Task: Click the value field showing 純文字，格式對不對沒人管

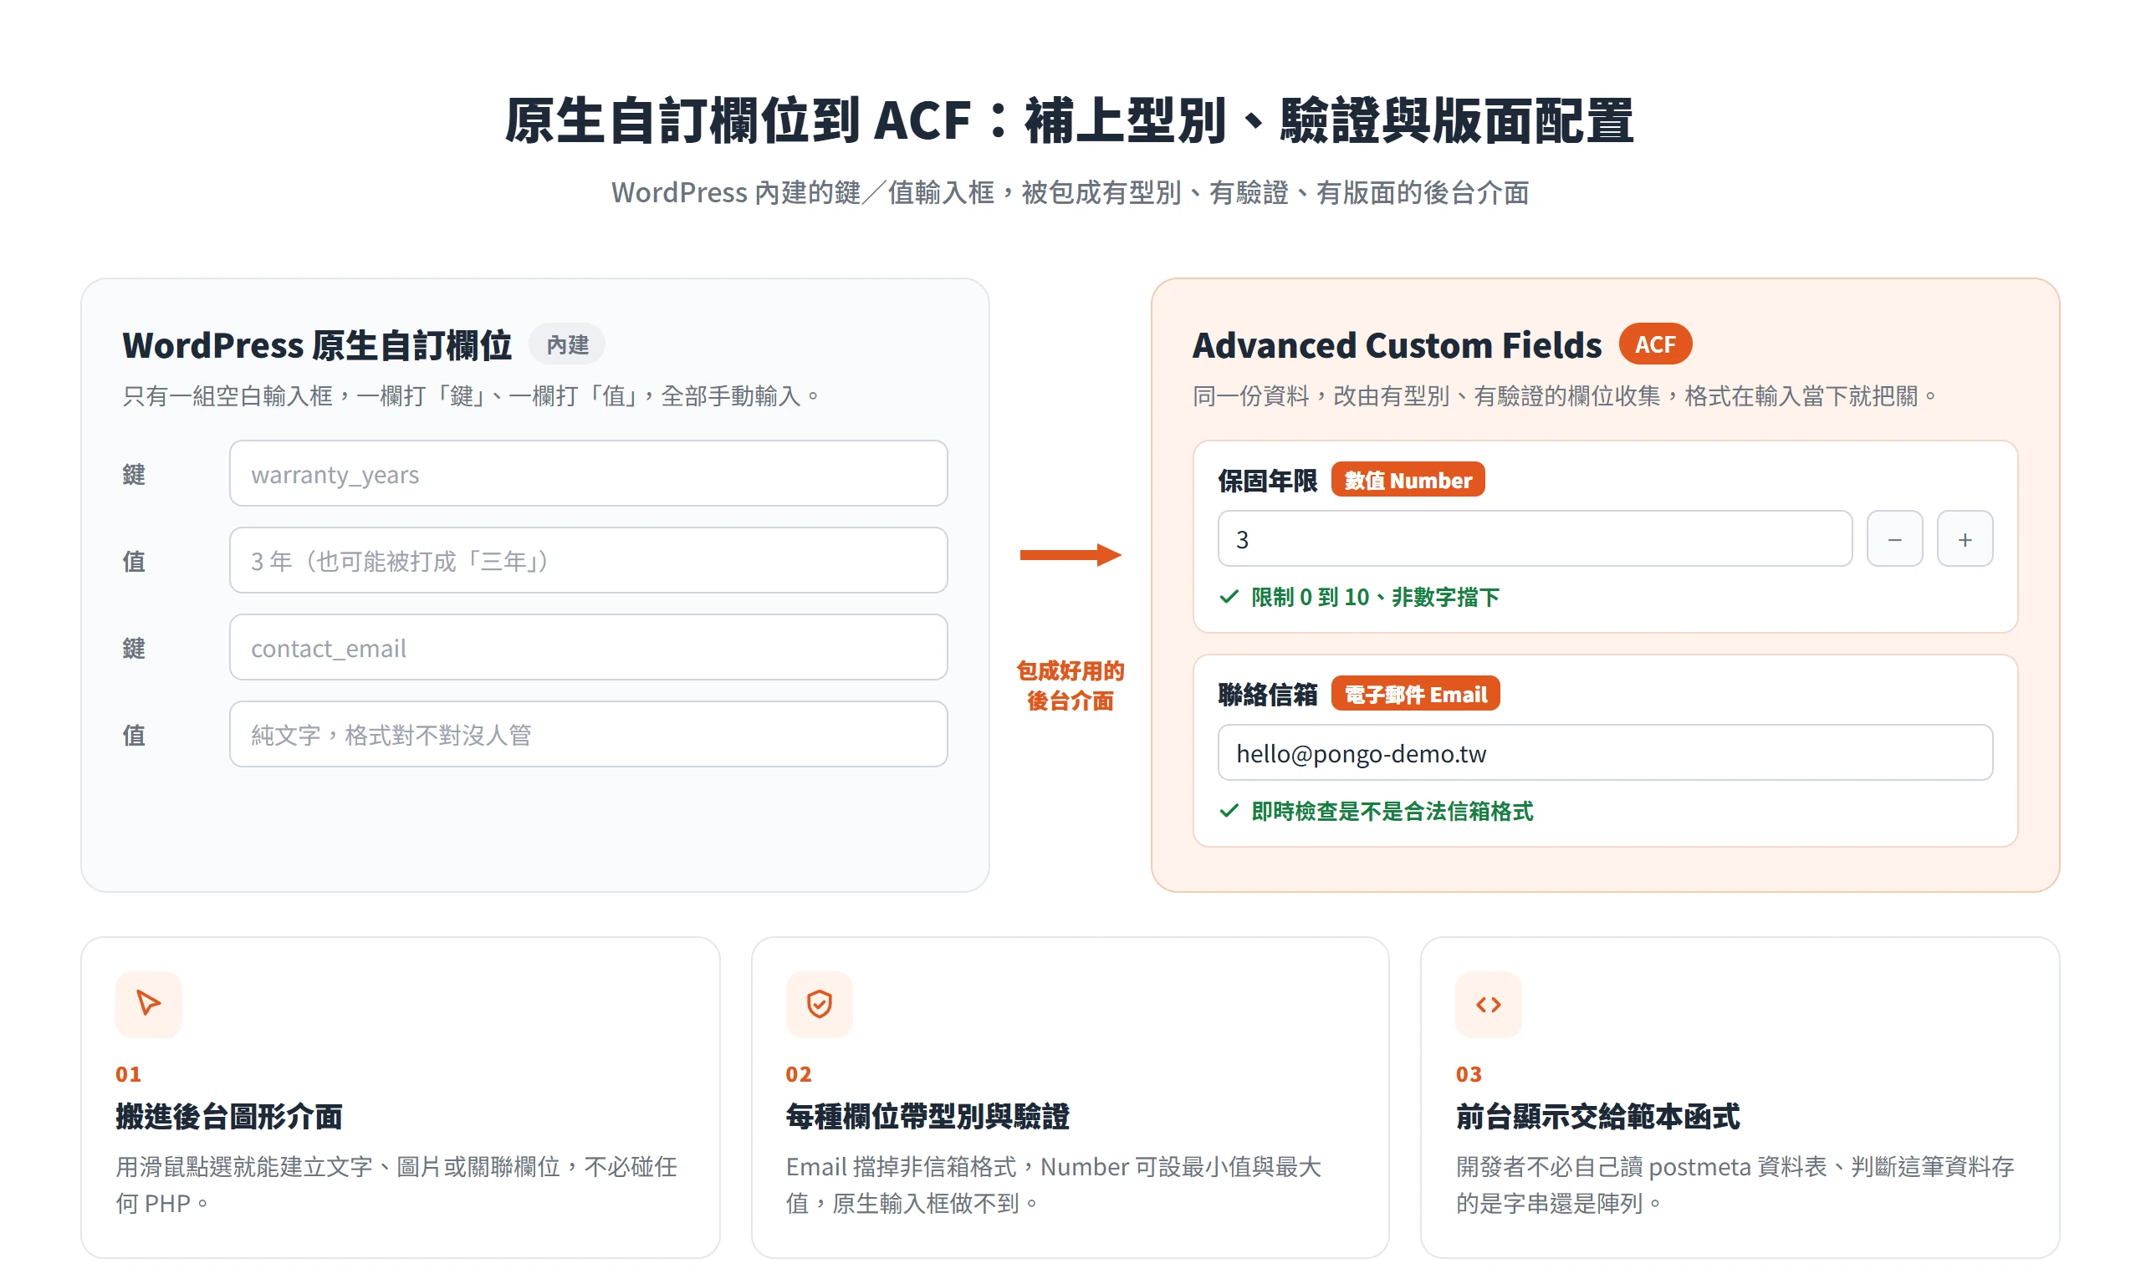Action: [x=588, y=734]
